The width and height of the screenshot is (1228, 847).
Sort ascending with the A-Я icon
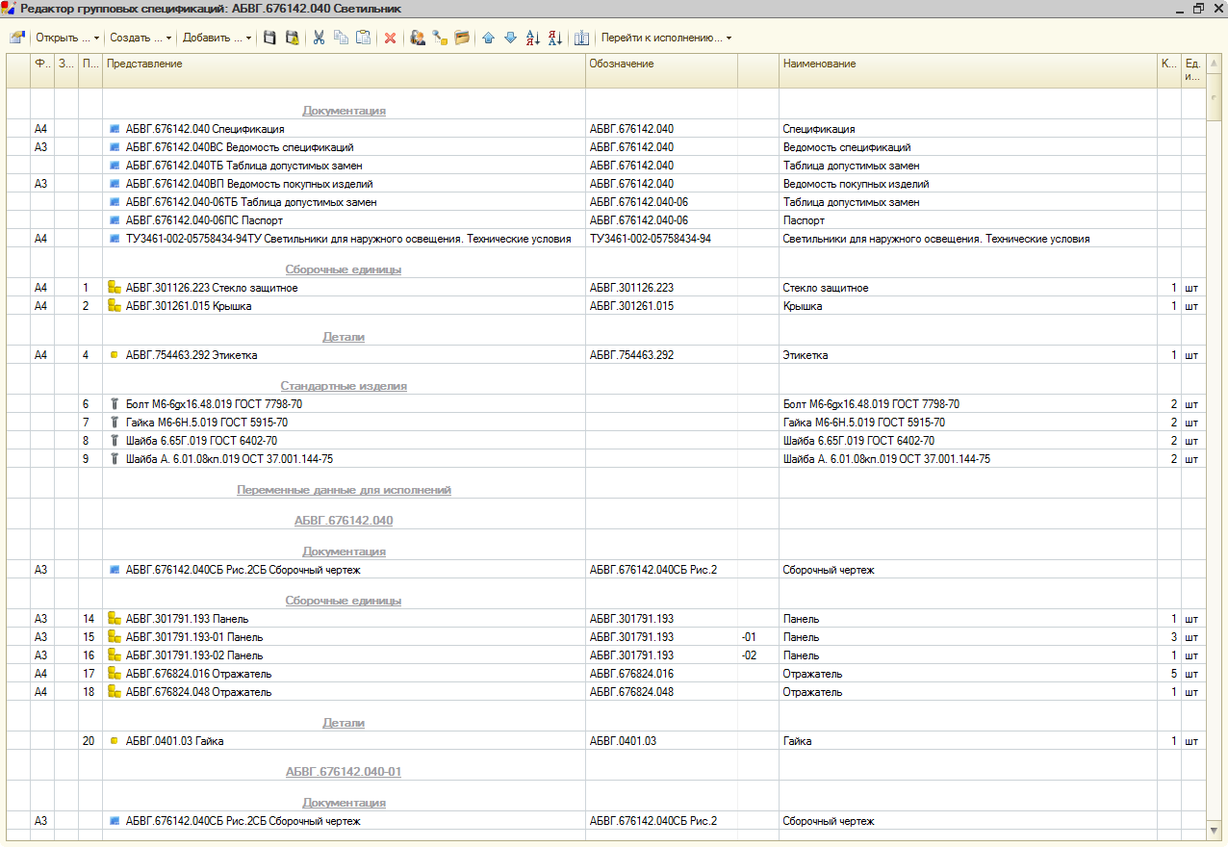tap(533, 38)
